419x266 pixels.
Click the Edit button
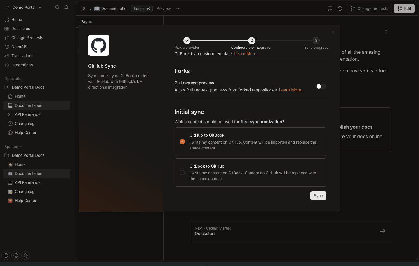click(404, 8)
